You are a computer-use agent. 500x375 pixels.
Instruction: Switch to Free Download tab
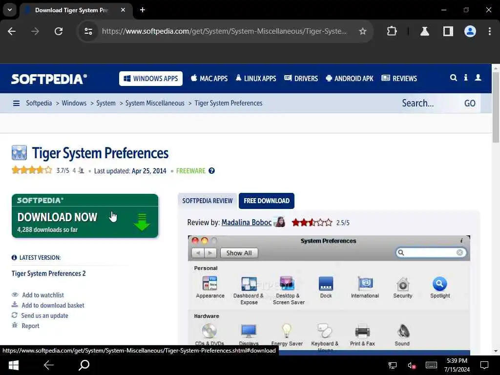pyautogui.click(x=267, y=201)
